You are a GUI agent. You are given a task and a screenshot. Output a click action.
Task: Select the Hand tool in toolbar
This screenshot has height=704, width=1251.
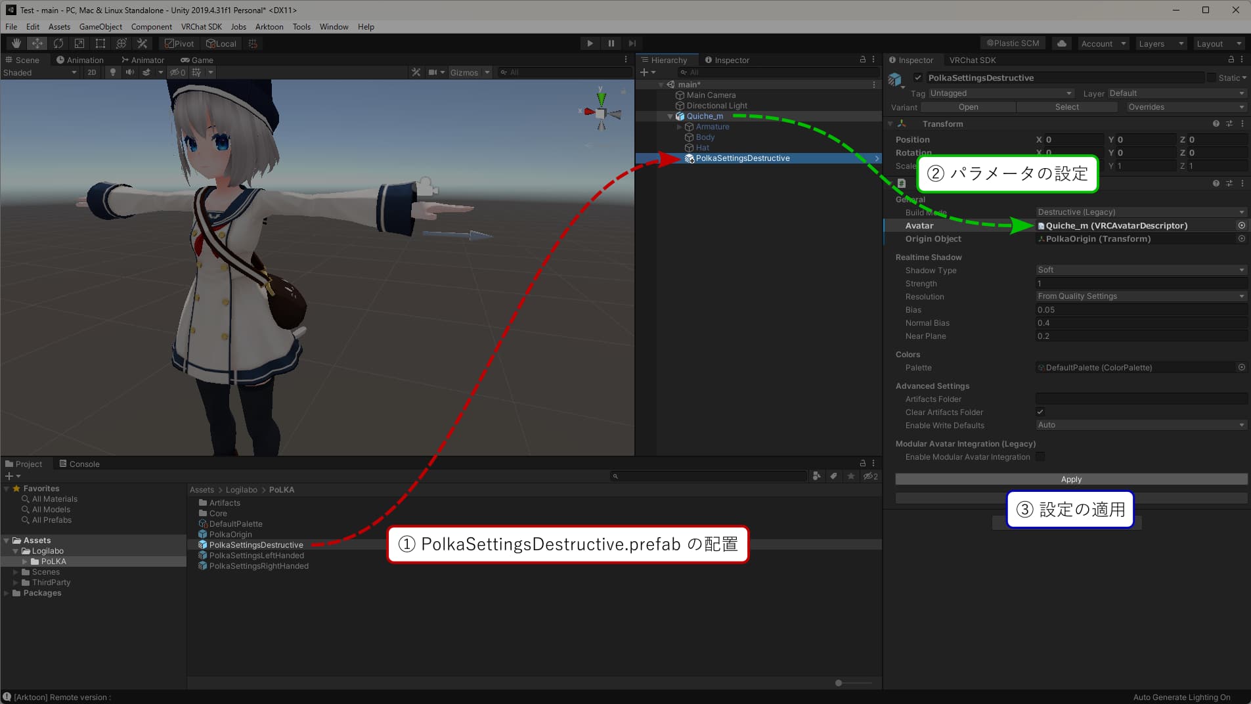click(x=16, y=43)
